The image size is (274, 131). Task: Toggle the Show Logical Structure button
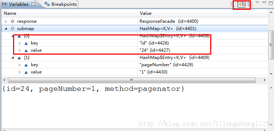coord(242,4)
